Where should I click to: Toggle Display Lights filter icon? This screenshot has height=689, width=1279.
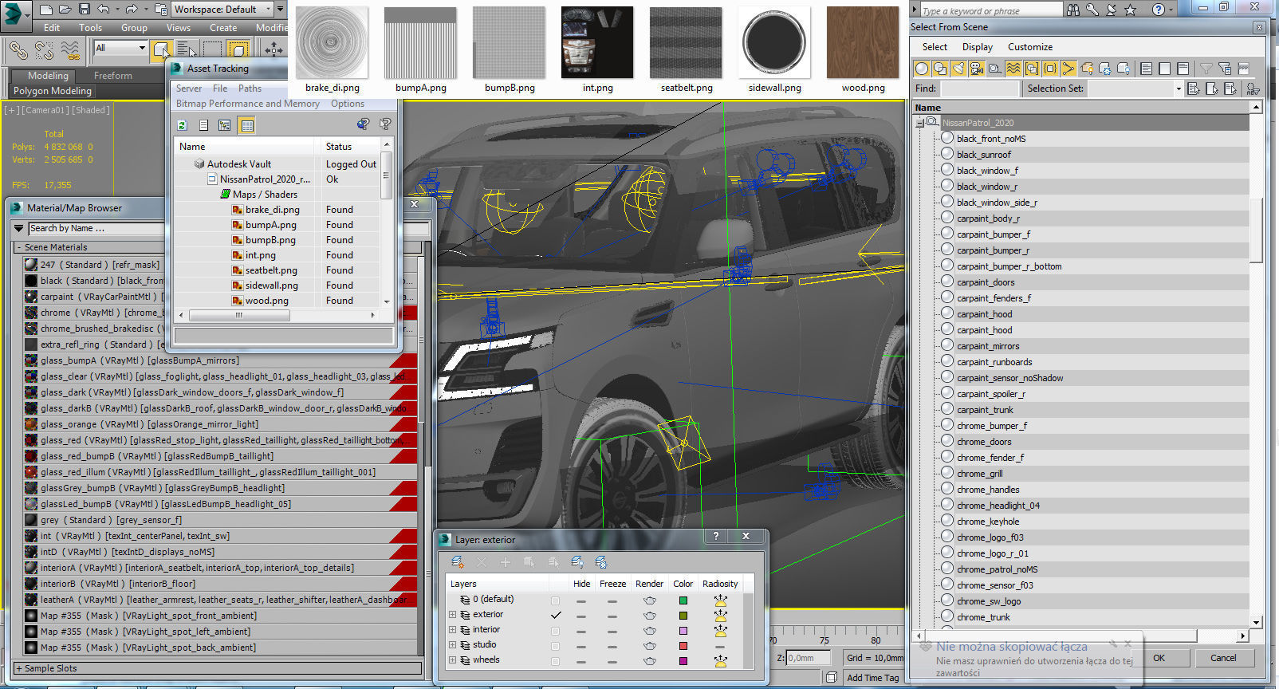point(959,69)
